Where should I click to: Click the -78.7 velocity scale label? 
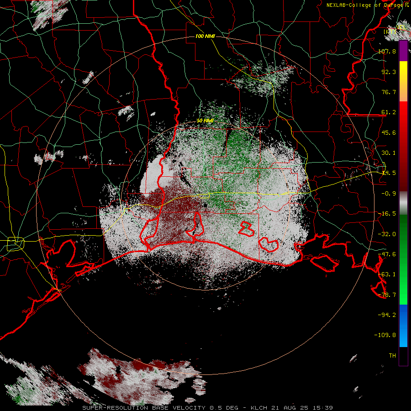(387, 295)
